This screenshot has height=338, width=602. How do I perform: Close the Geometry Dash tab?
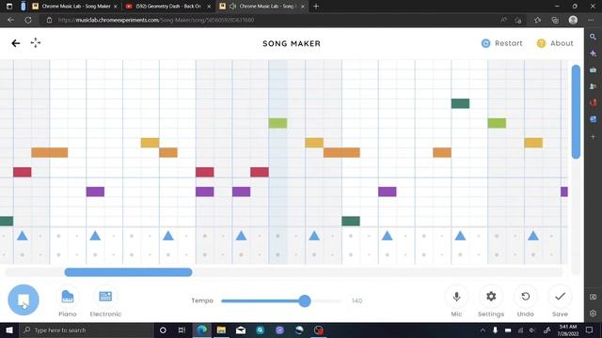209,7
